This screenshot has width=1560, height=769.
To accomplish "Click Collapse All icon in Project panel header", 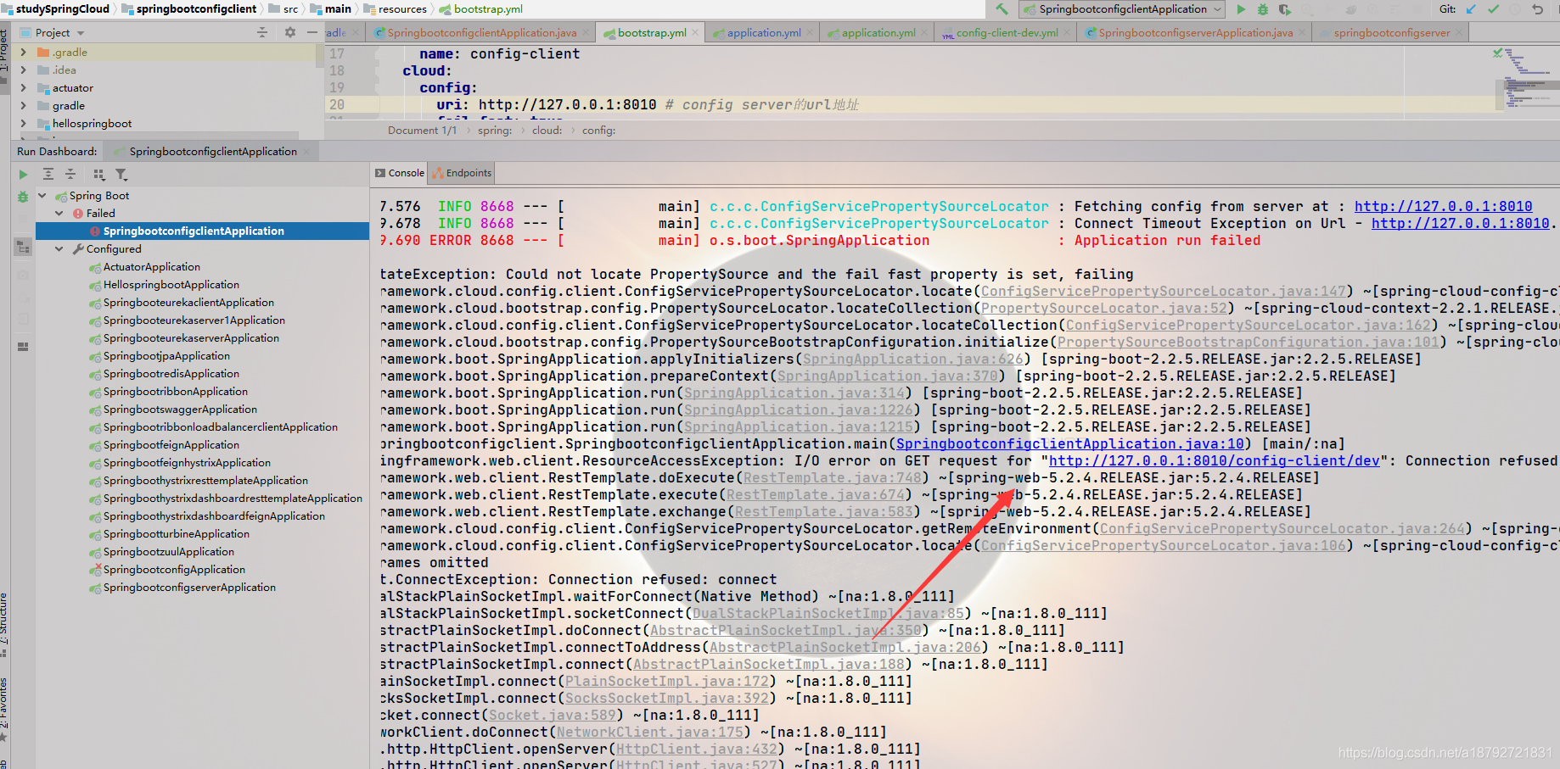I will tap(262, 32).
